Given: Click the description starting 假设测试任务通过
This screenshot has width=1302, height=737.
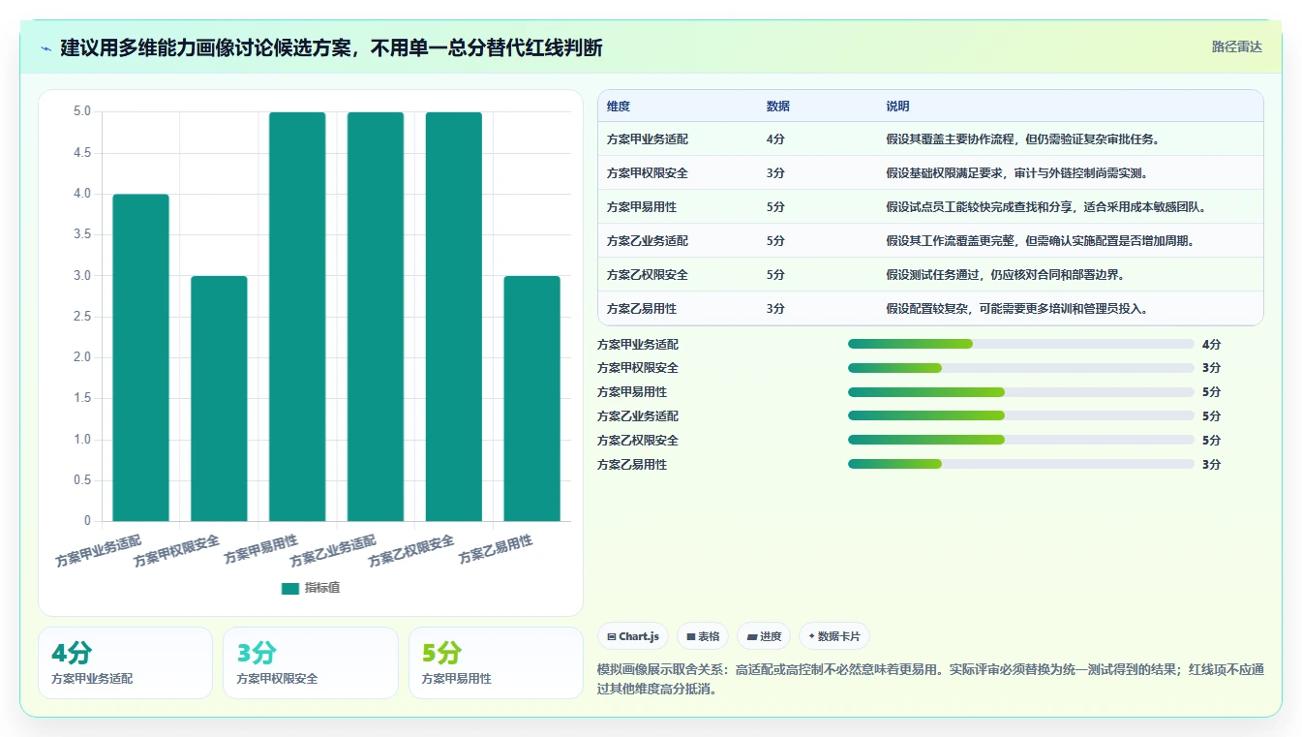Looking at the screenshot, I should coord(1005,275).
